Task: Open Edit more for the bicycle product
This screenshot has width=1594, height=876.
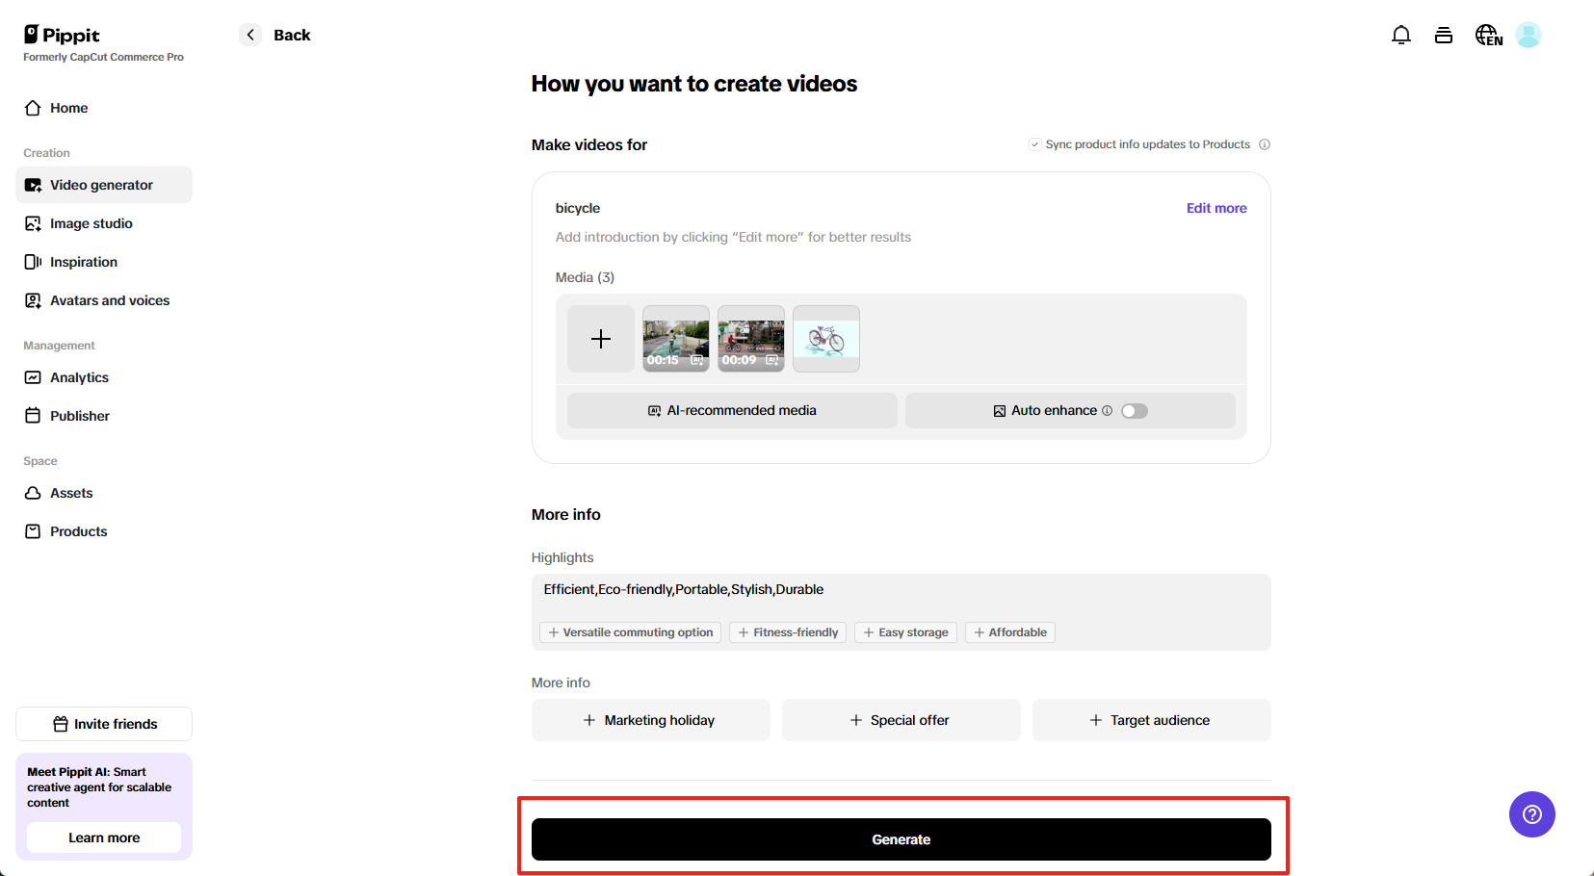Action: click(x=1216, y=207)
